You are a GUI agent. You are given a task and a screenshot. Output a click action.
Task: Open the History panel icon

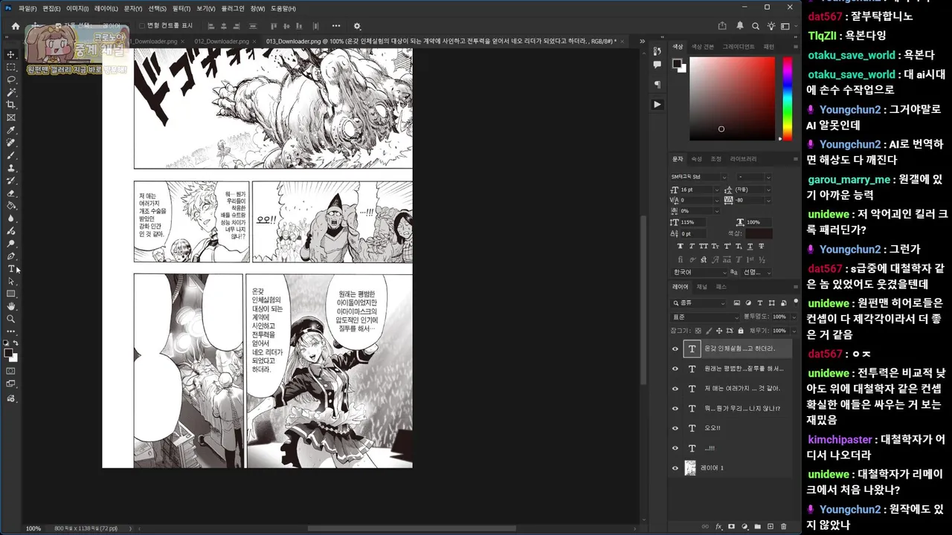[657, 51]
